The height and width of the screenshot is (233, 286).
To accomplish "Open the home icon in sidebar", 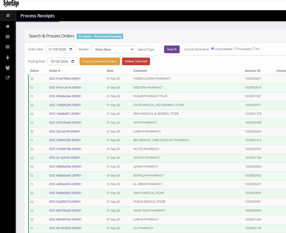I will [8, 26].
